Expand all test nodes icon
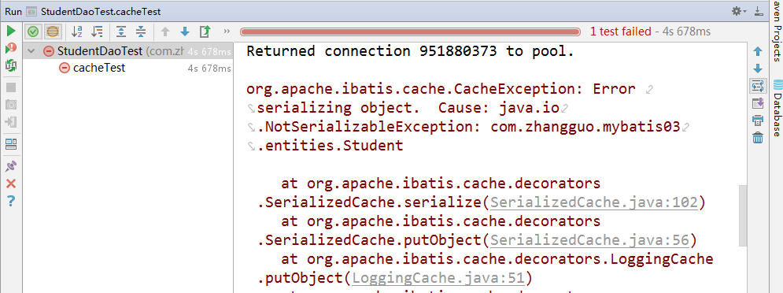 [121, 32]
